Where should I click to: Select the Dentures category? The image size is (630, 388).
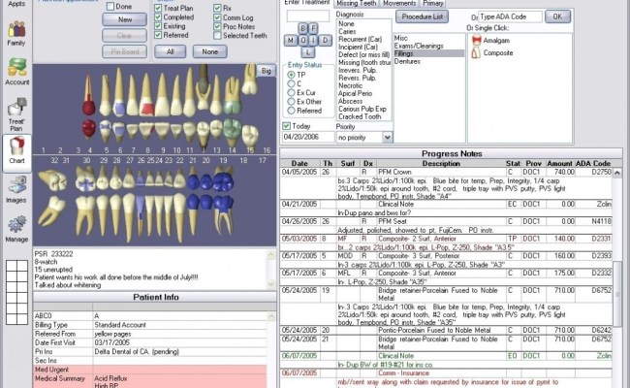(x=407, y=61)
